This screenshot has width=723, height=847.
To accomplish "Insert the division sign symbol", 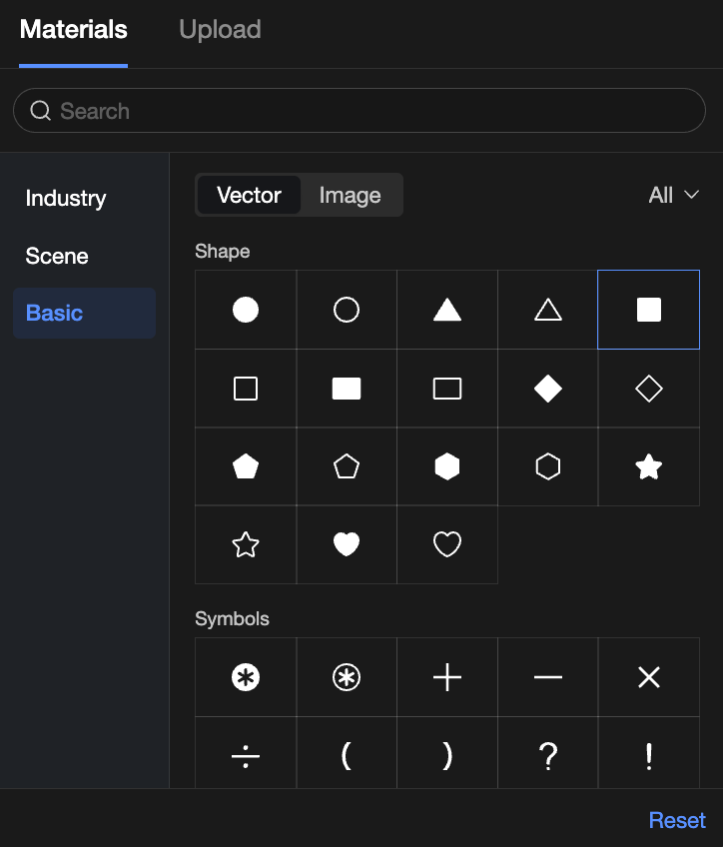I will pos(246,756).
